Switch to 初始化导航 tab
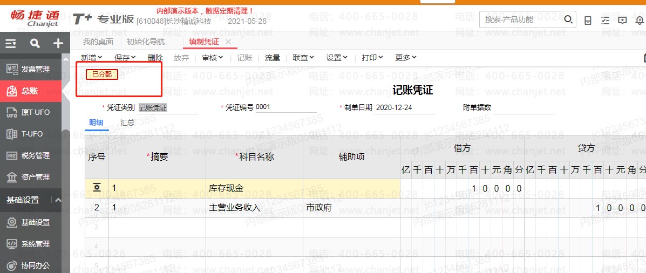Image resolution: width=646 pixels, height=273 pixels. pos(145,42)
